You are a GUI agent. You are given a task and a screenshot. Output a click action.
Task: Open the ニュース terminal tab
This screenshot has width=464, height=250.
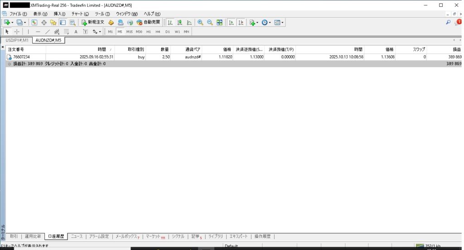pos(77,236)
